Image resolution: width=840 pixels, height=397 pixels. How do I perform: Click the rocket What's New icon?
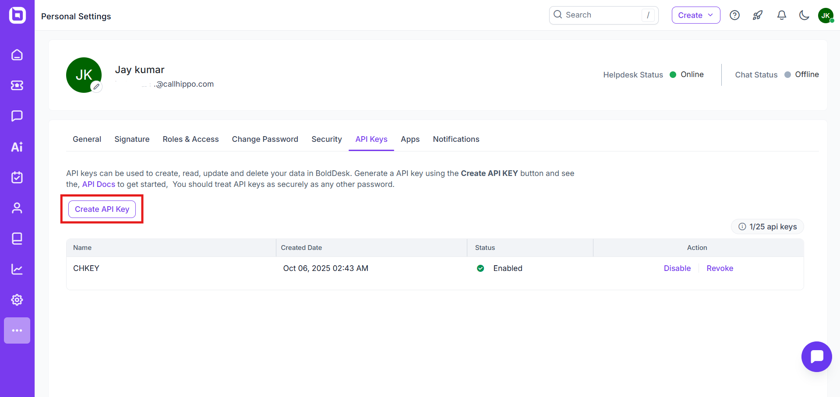pos(758,15)
